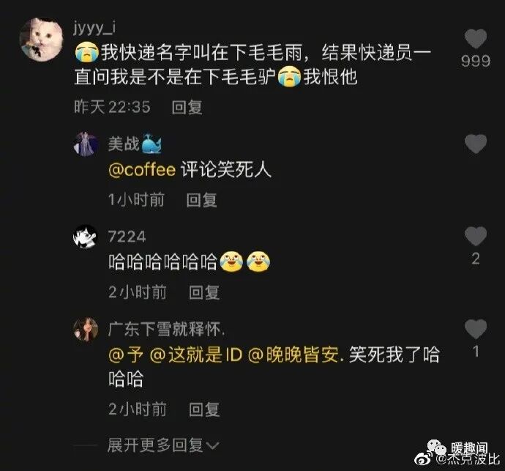The height and width of the screenshot is (471, 505).
Task: Like the reply from 7224
Action: (x=476, y=237)
